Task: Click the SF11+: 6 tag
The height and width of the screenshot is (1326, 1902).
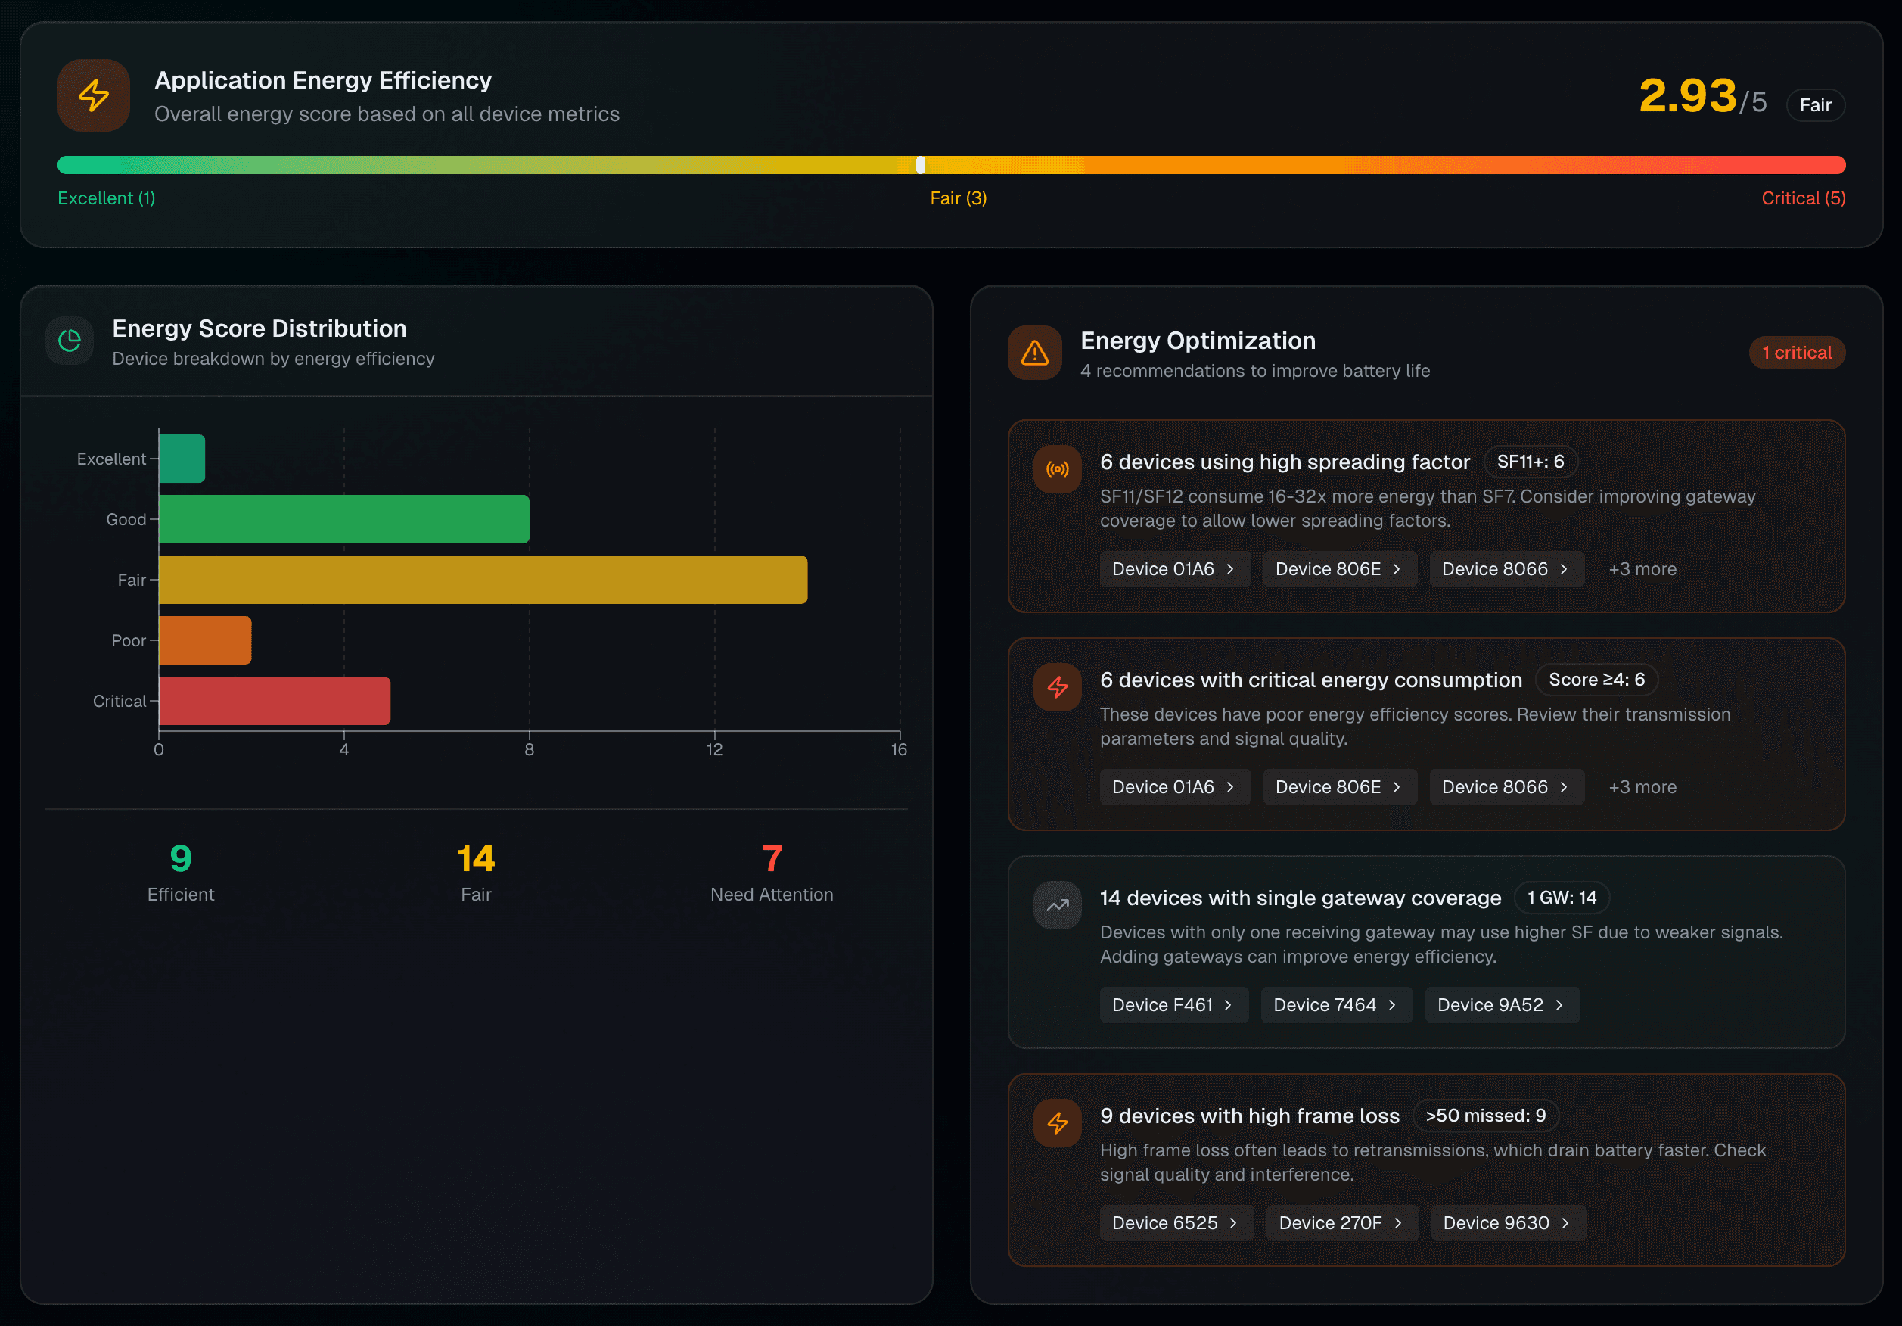Action: tap(1529, 462)
